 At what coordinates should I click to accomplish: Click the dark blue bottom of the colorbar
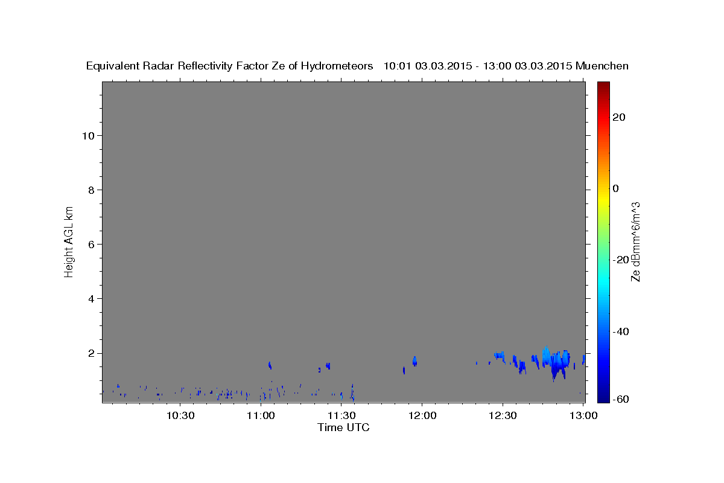[603, 397]
